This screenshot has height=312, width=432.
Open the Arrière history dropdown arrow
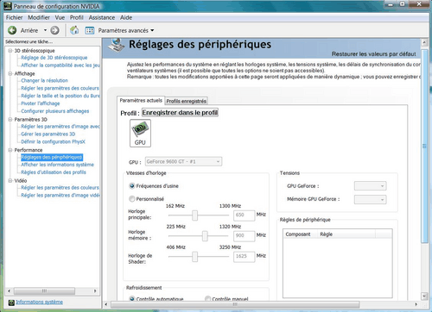click(x=45, y=30)
